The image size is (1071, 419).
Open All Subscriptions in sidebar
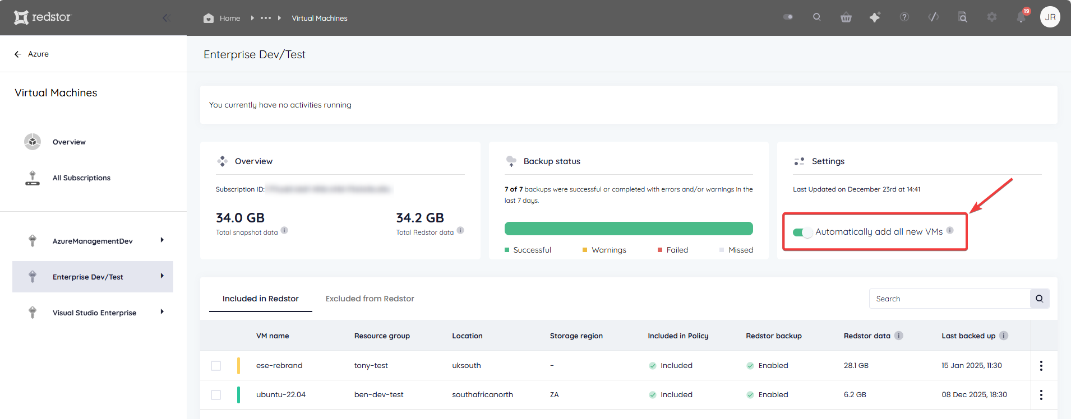click(81, 178)
